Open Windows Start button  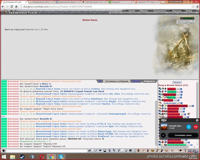pos(4,157)
